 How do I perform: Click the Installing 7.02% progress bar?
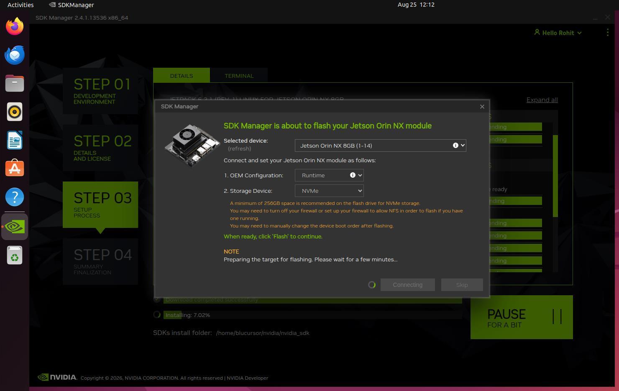(312, 315)
